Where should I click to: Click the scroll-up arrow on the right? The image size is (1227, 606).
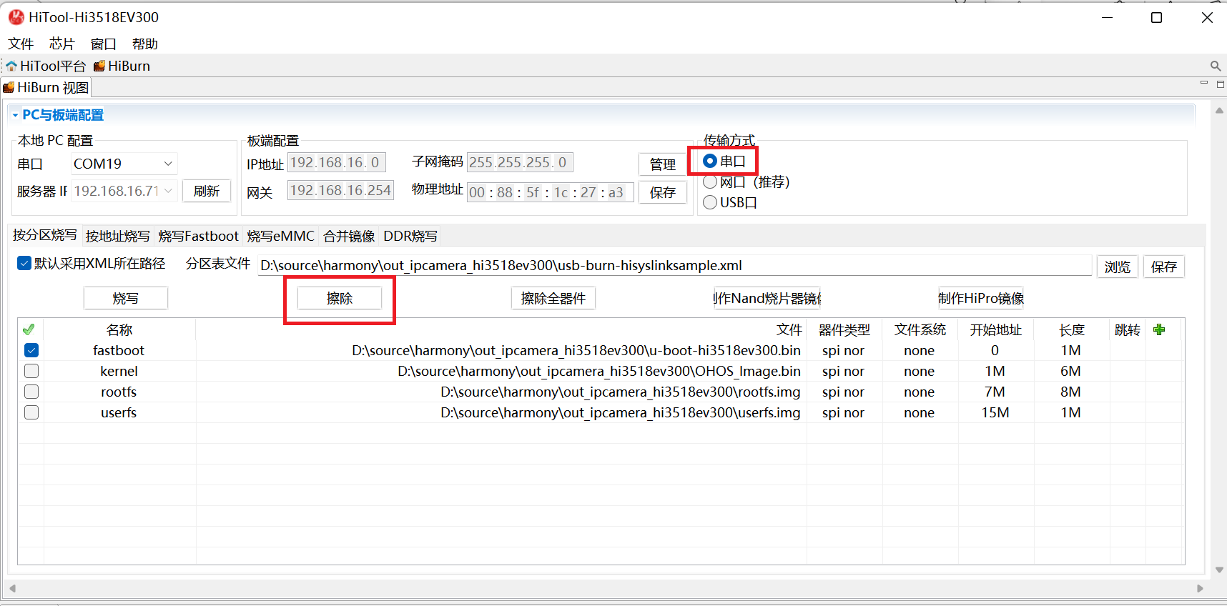1219,111
